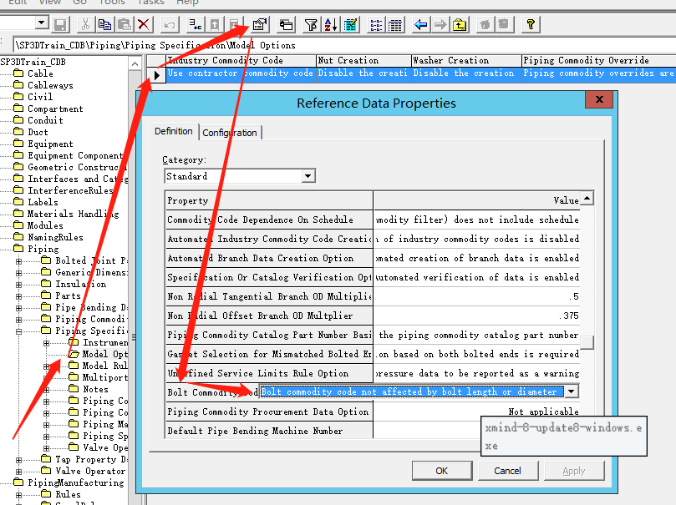Open the Go menu
The width and height of the screenshot is (676, 505).
tap(79, 3)
